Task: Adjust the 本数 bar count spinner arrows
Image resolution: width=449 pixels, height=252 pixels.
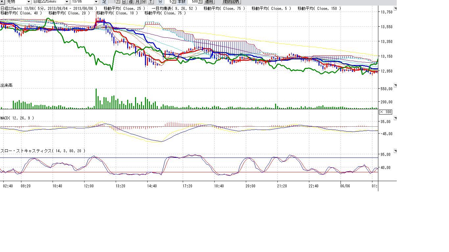Action: coord(200,2)
